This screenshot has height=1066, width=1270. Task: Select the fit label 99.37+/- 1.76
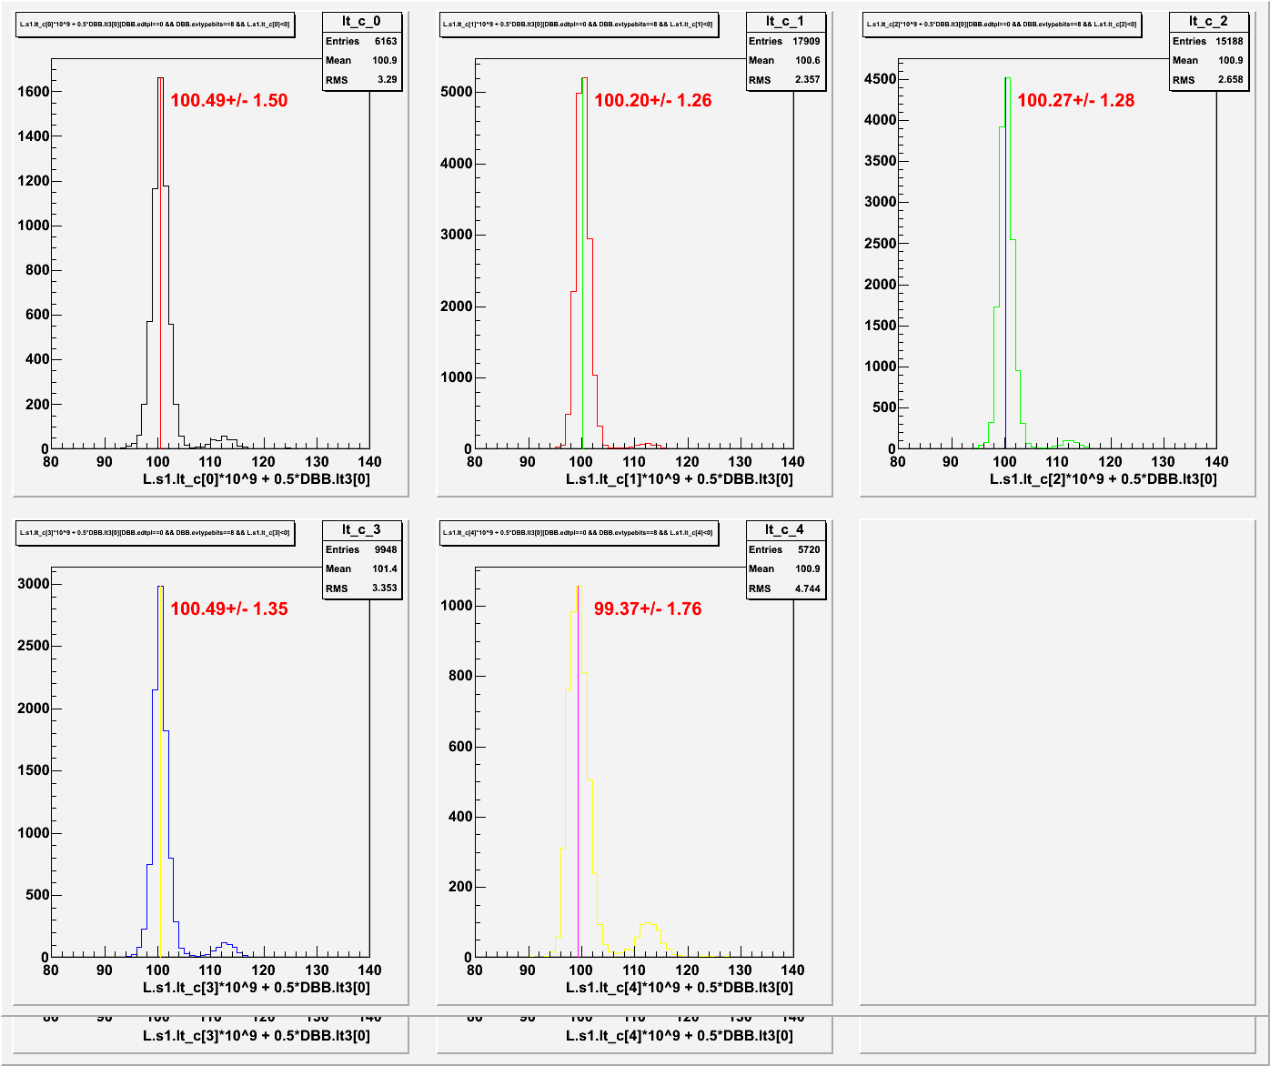pyautogui.click(x=648, y=608)
